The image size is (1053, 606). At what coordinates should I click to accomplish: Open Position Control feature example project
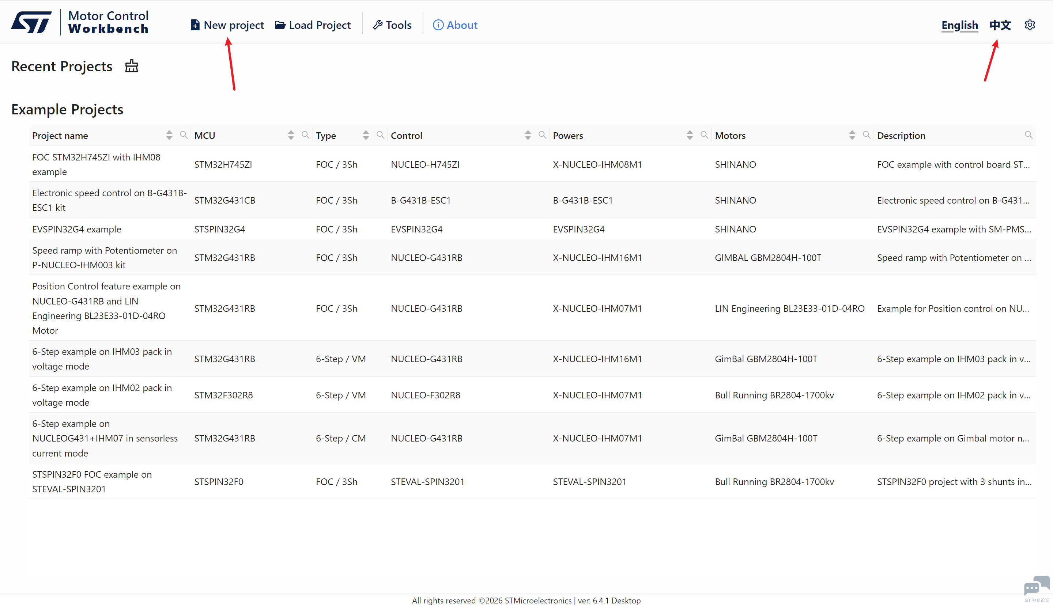pos(107,308)
